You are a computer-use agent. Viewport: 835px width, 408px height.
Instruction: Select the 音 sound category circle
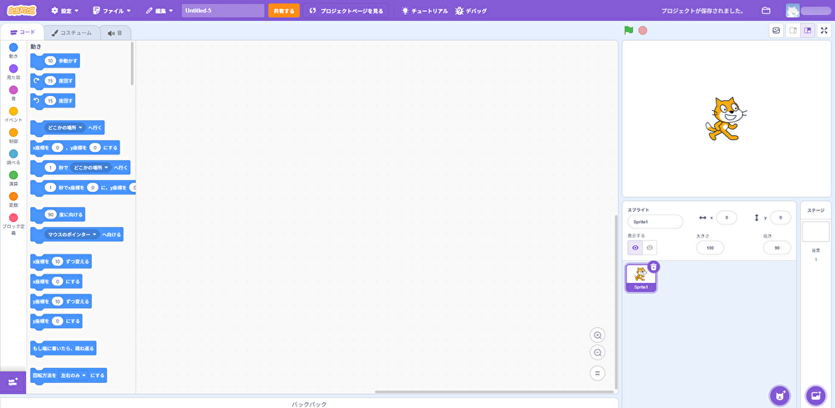click(x=13, y=90)
